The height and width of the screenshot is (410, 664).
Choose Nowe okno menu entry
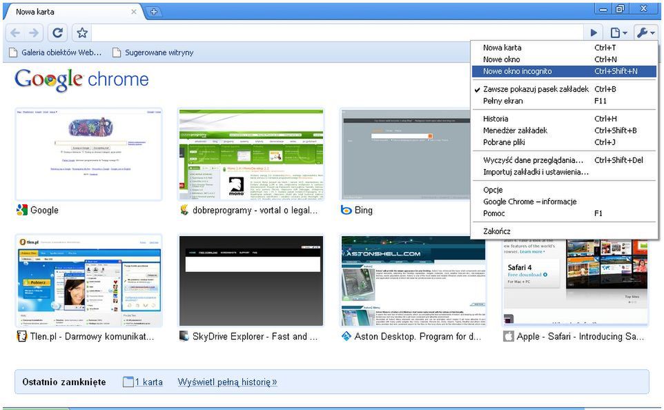pos(564,59)
